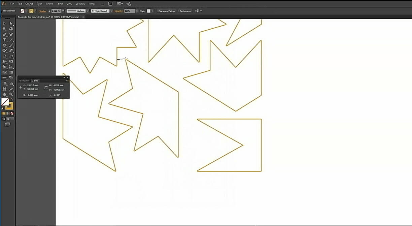The width and height of the screenshot is (412, 226).
Task: Open stroke color dropdown in Control bar
Action: [x=35, y=11]
